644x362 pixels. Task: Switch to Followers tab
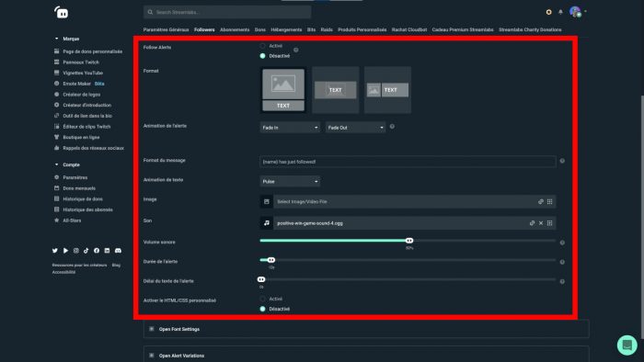pyautogui.click(x=204, y=30)
